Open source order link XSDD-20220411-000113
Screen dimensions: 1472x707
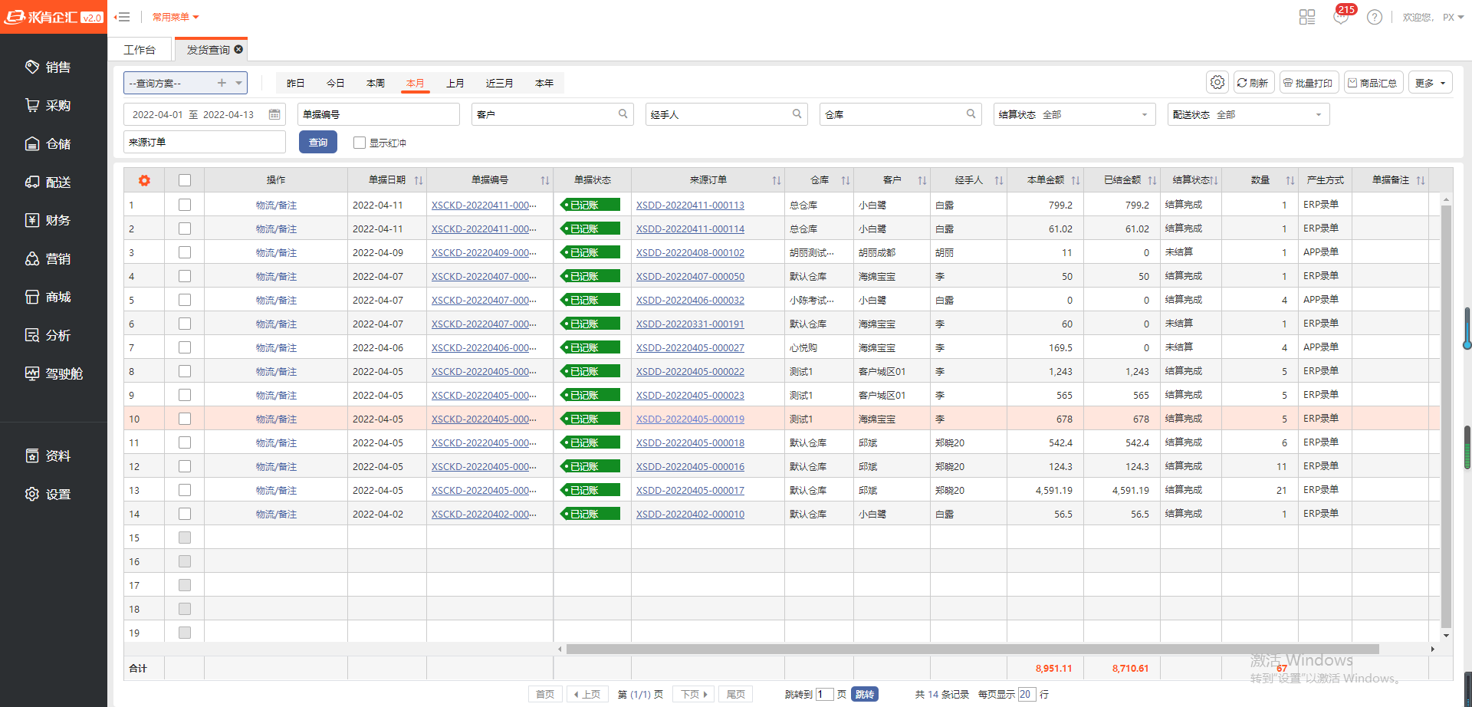pyautogui.click(x=690, y=206)
